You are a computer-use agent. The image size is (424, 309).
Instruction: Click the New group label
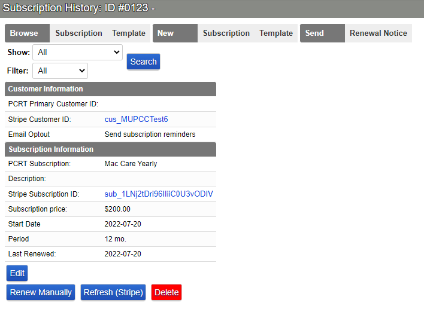click(165, 33)
